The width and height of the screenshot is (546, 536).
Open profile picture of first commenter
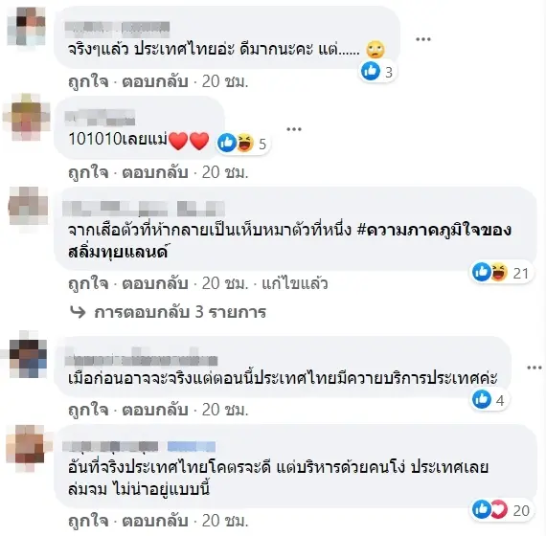[27, 27]
